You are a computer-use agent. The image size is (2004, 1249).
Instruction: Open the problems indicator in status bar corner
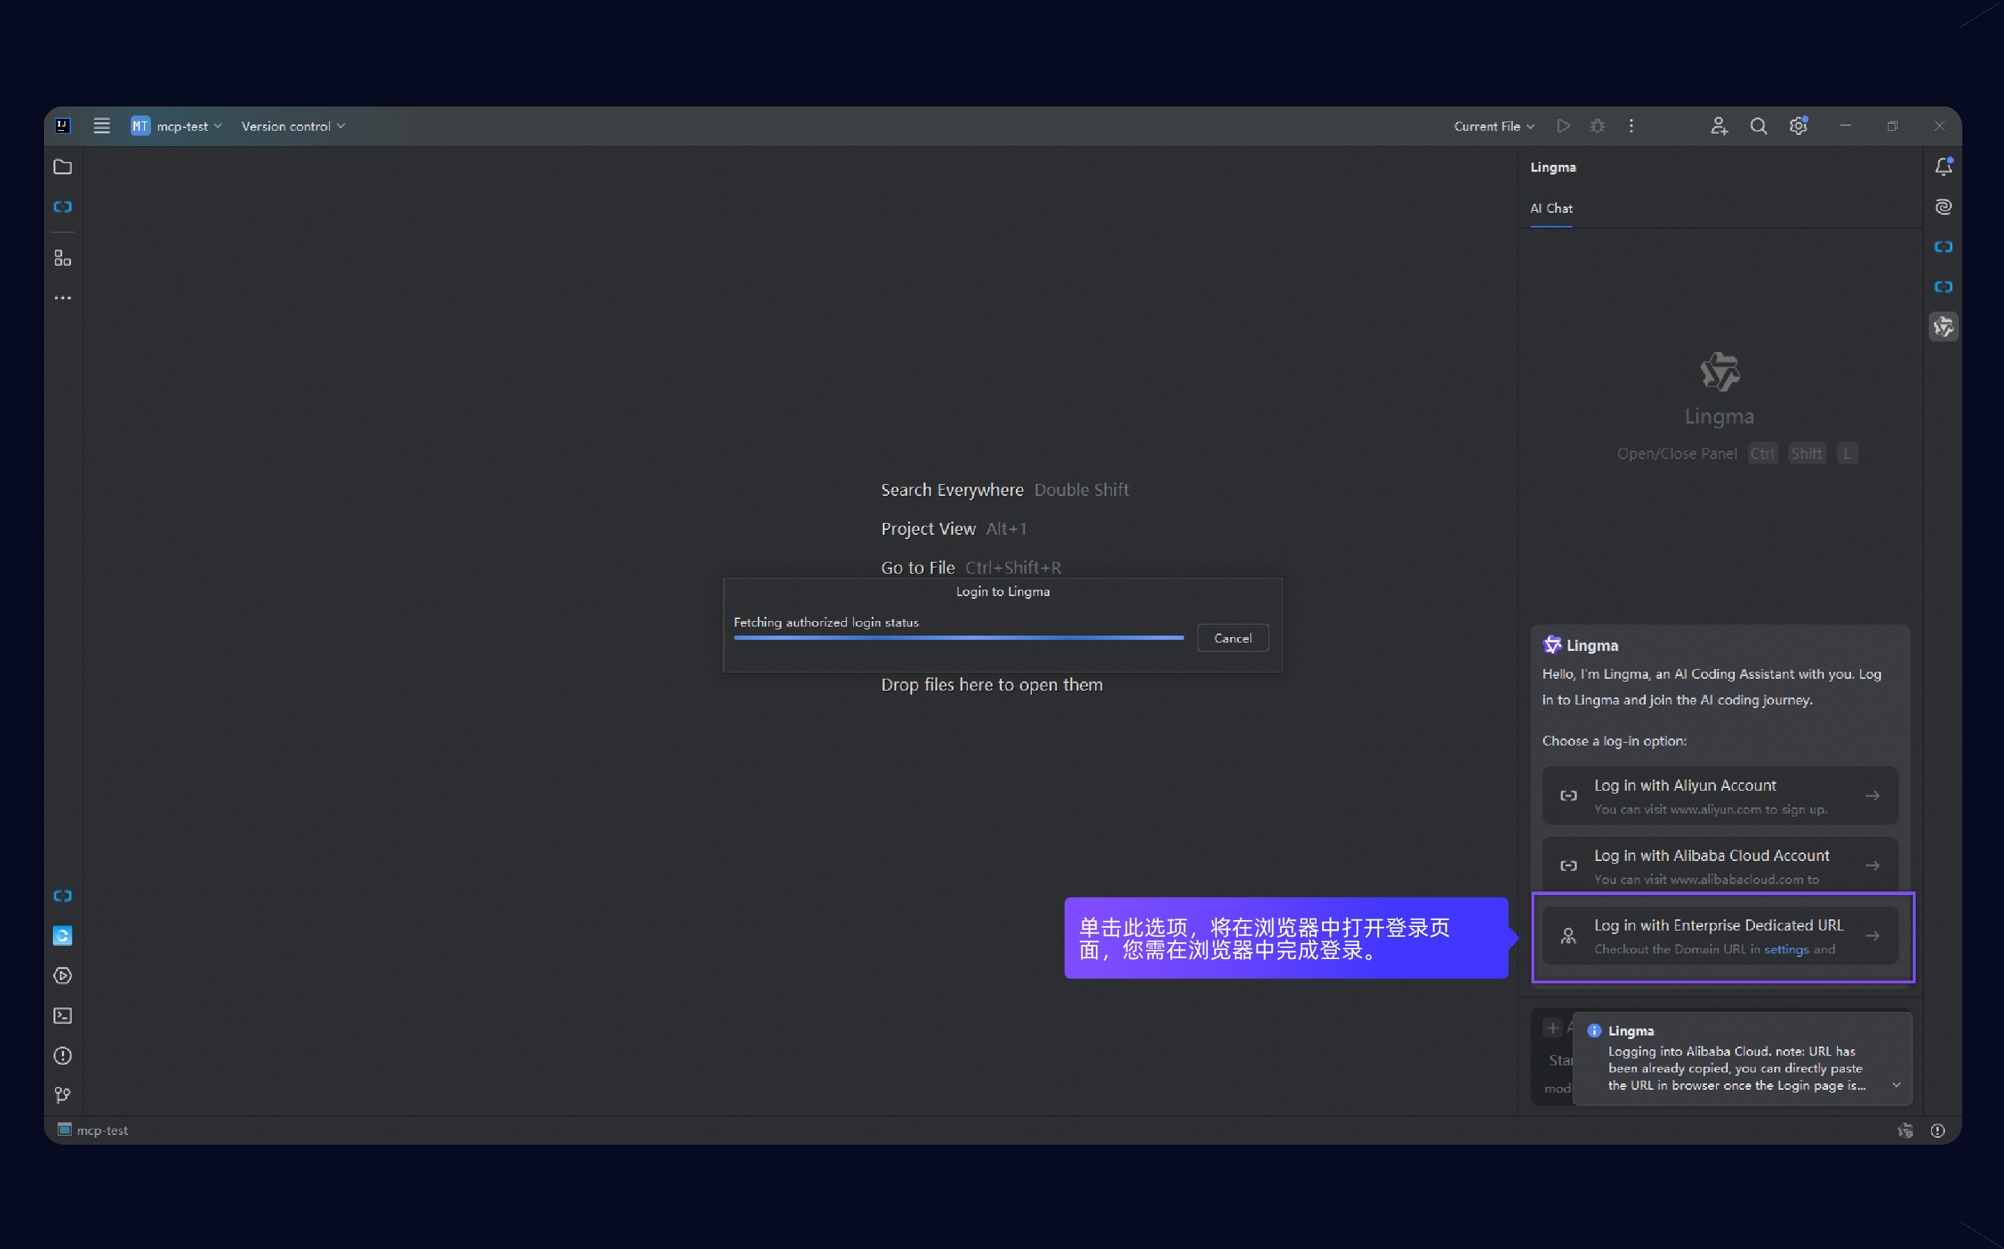(x=1938, y=1130)
